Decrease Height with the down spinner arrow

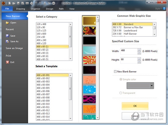[139, 62]
